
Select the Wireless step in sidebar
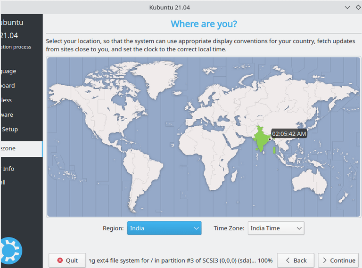[x=6, y=100]
